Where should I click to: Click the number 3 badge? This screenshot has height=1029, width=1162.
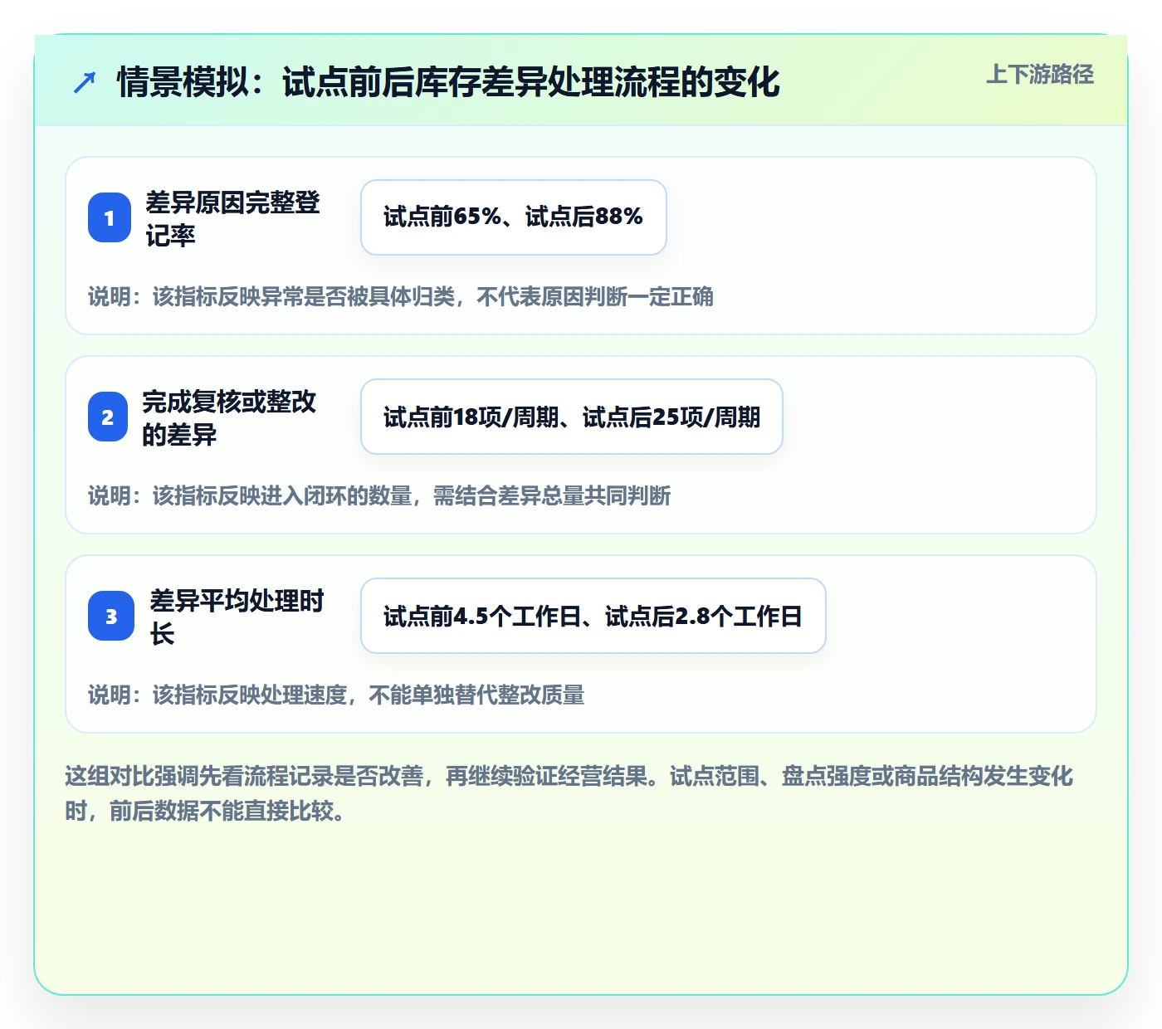111,616
